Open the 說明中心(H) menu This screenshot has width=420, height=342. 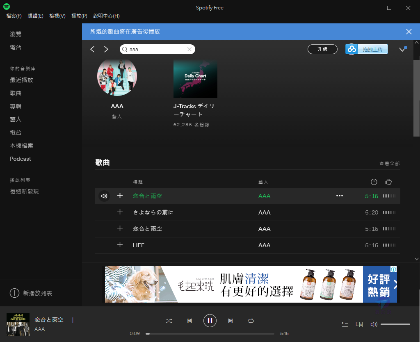[x=106, y=16]
